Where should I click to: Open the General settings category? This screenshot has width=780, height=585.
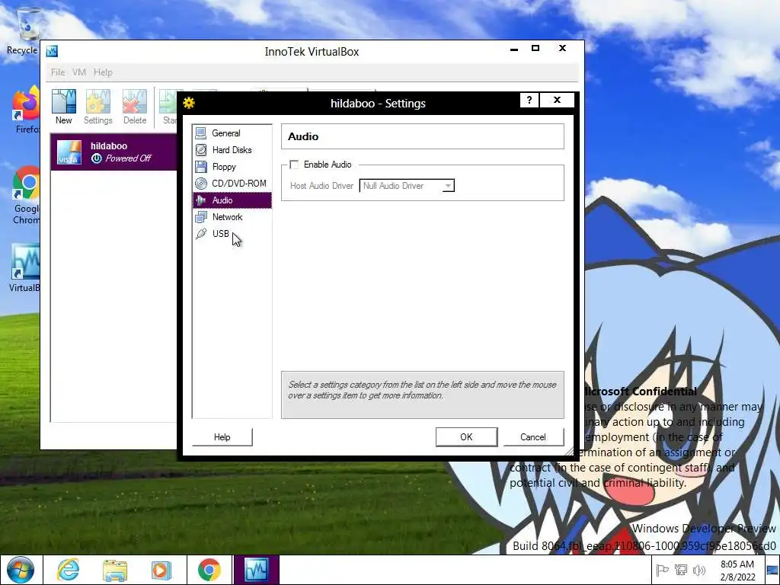(232, 133)
